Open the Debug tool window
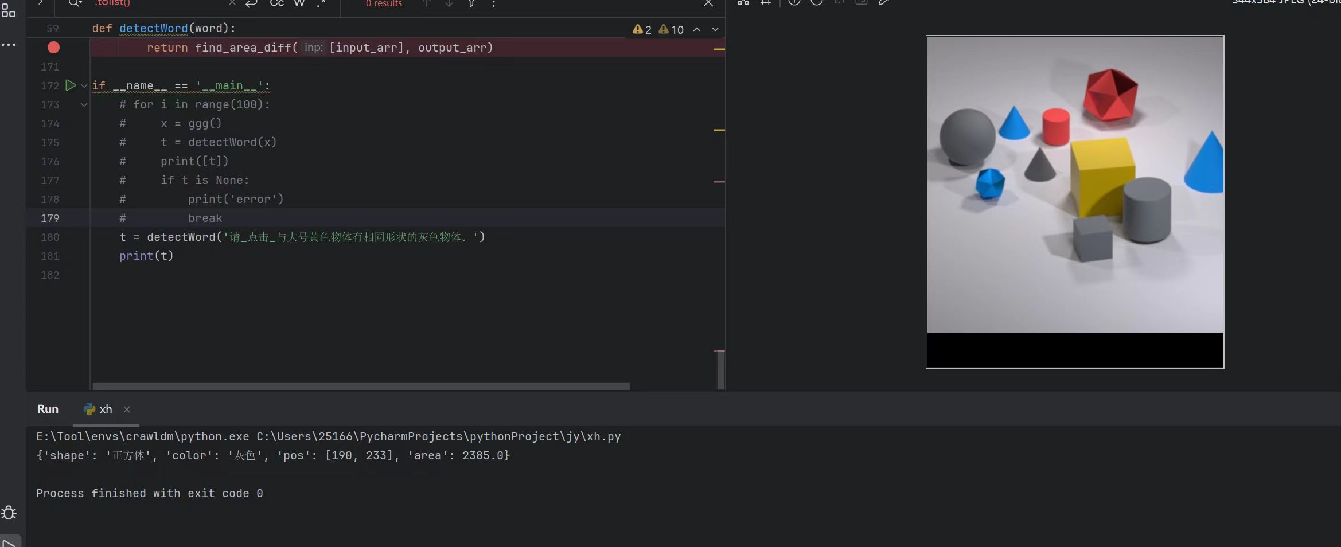 [x=9, y=512]
